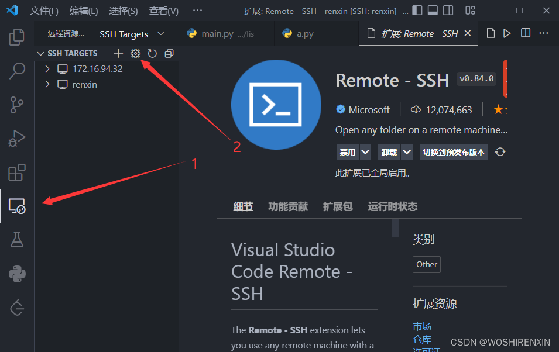
Task: Open the overflow menu in the menu bar
Action: point(197,11)
